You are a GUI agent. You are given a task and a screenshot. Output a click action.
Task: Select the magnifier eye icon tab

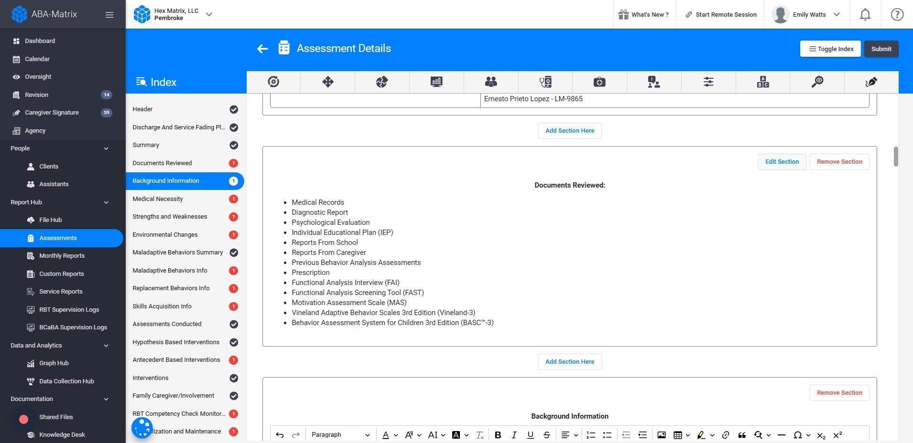(x=817, y=82)
